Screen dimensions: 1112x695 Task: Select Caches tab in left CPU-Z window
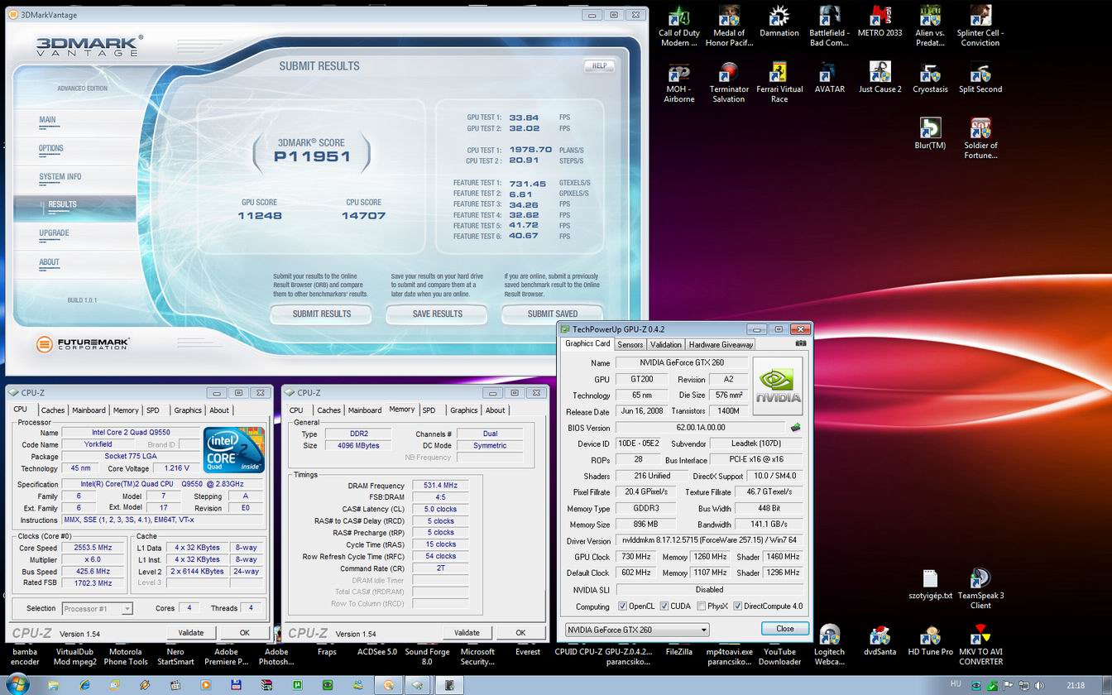[53, 410]
